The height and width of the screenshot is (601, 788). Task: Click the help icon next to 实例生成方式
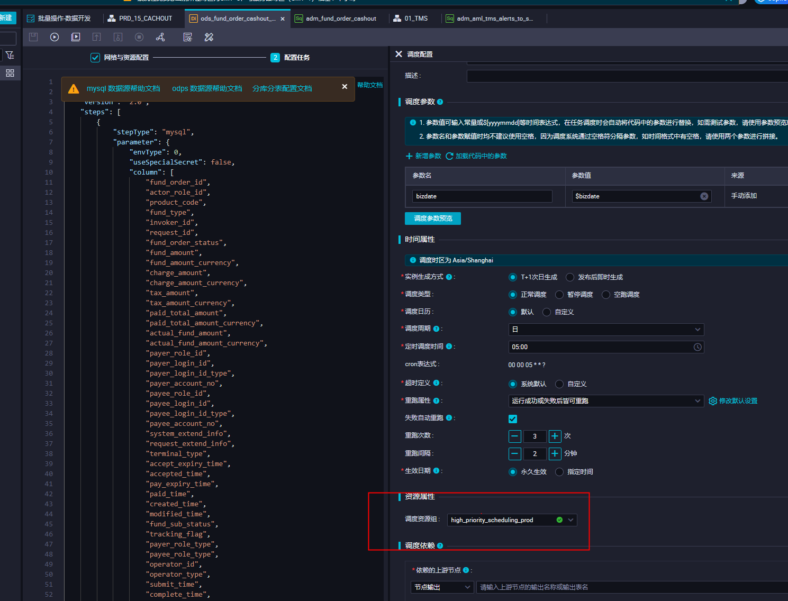[x=449, y=277]
